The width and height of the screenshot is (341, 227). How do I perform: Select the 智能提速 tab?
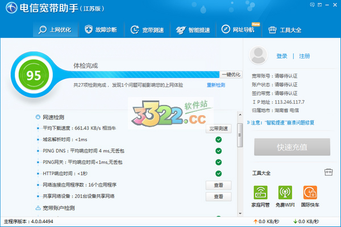193,30
